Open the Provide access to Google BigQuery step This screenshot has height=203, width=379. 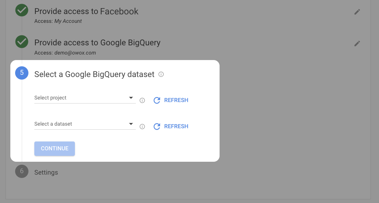pyautogui.click(x=97, y=43)
